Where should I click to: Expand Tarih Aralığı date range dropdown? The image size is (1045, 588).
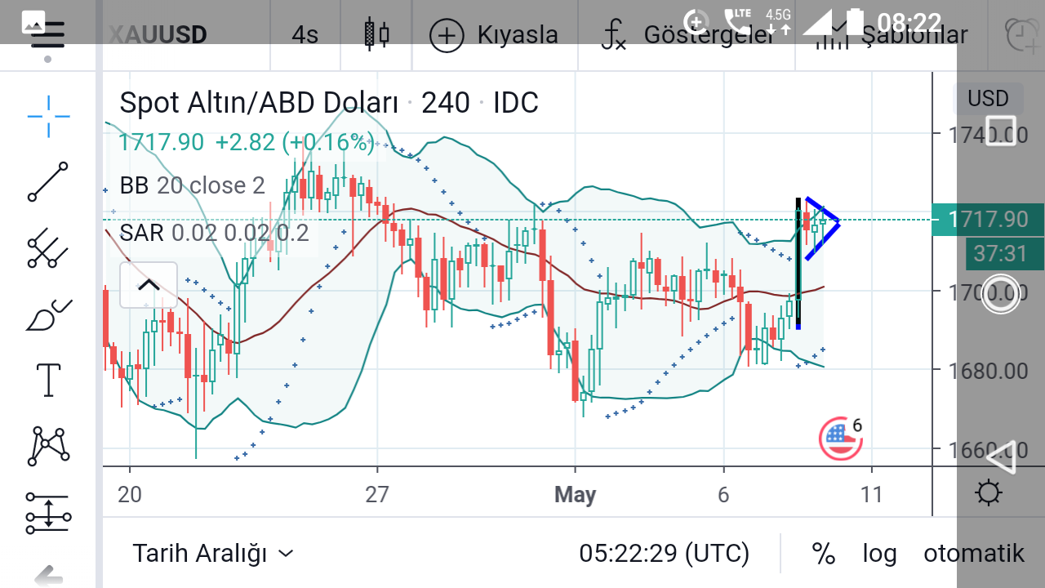click(212, 553)
